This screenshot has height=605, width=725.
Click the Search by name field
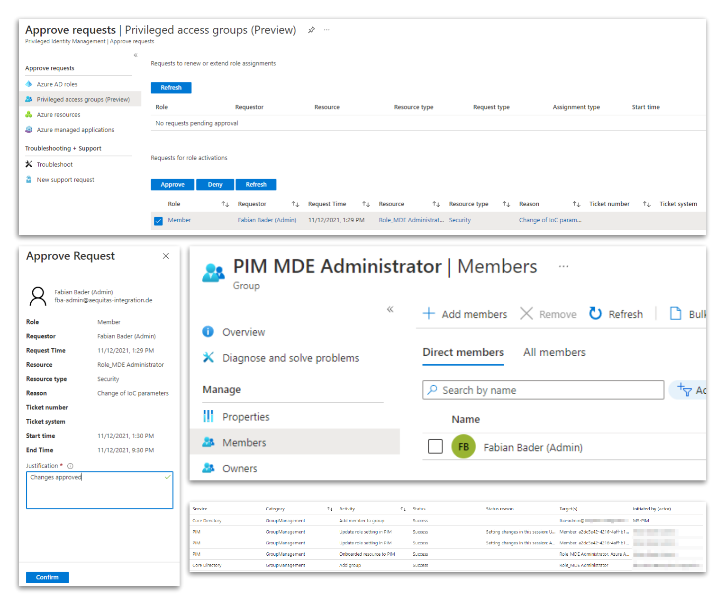click(x=543, y=390)
